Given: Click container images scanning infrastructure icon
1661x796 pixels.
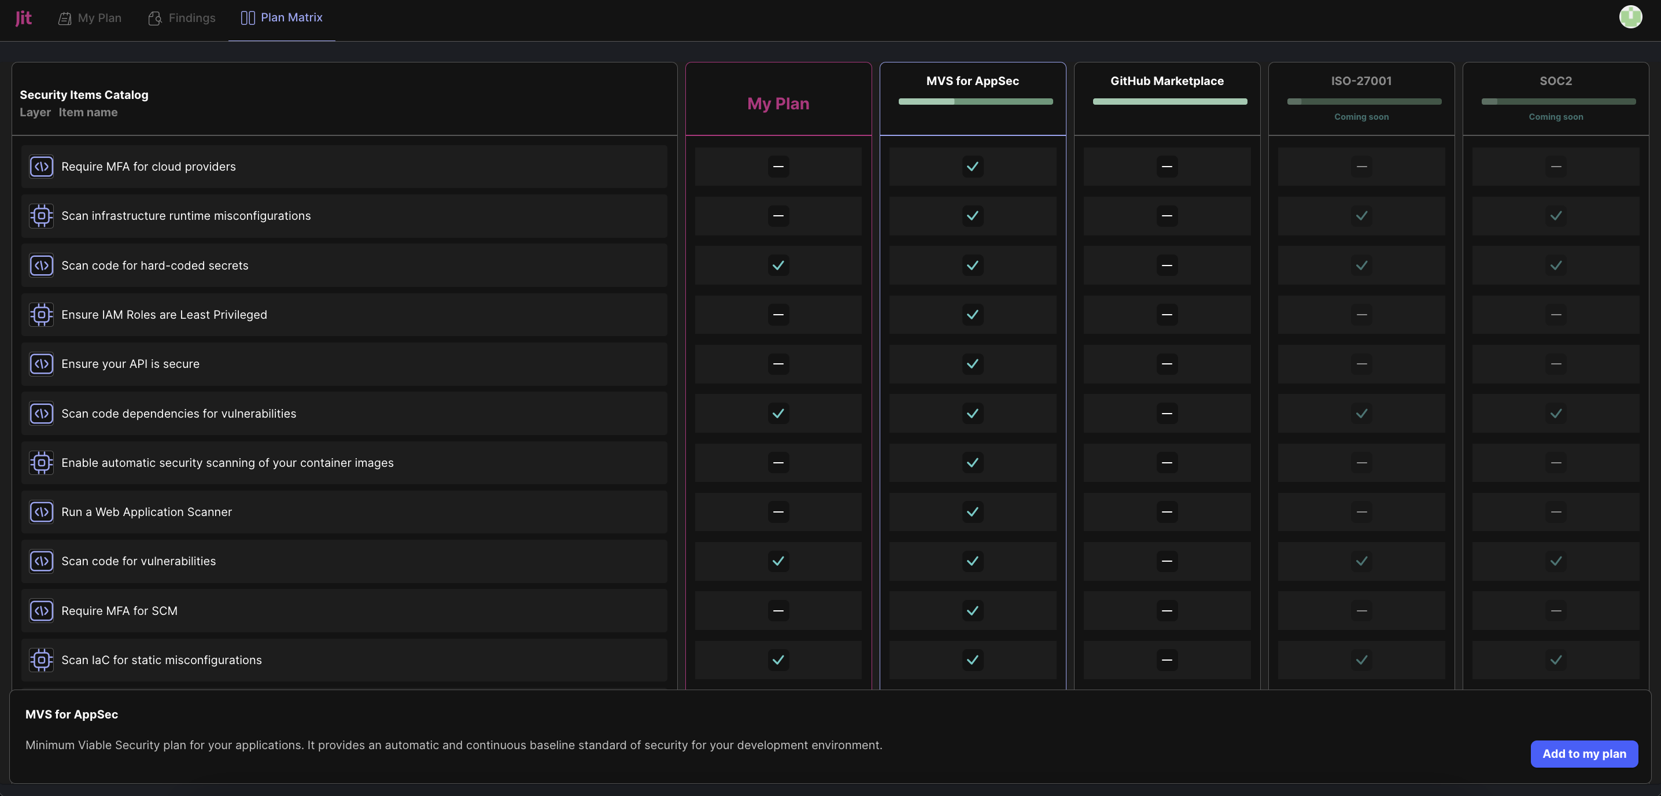Looking at the screenshot, I should (x=41, y=463).
